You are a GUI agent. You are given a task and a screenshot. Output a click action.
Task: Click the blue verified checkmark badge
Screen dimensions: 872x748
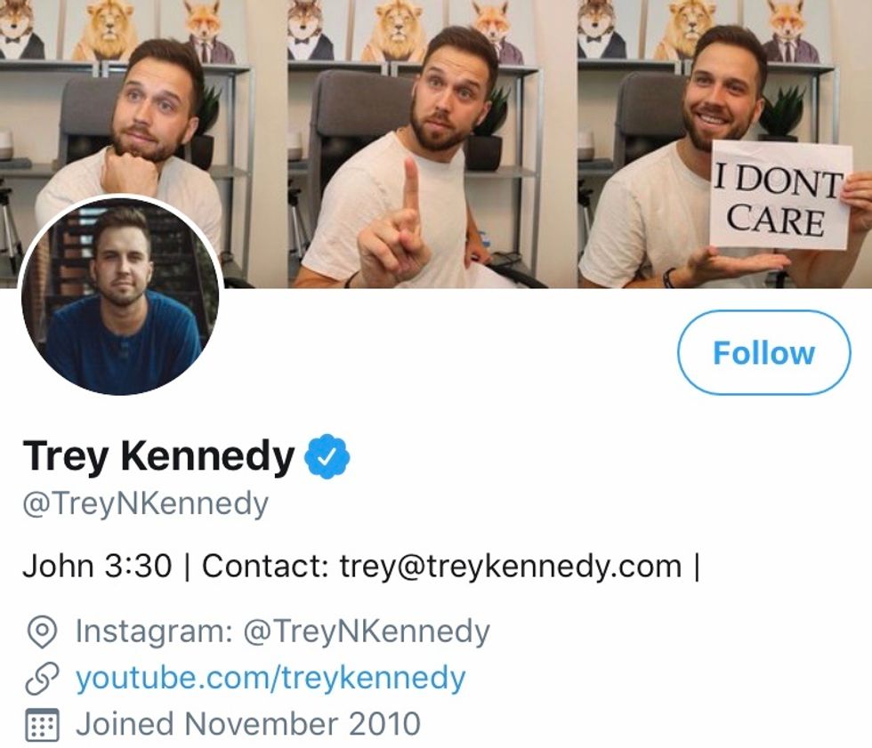(327, 457)
